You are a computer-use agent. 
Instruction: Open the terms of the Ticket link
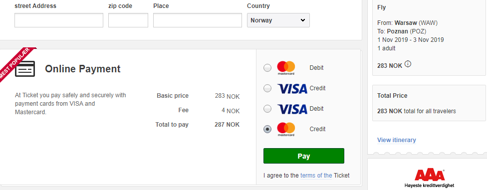tap(316, 176)
